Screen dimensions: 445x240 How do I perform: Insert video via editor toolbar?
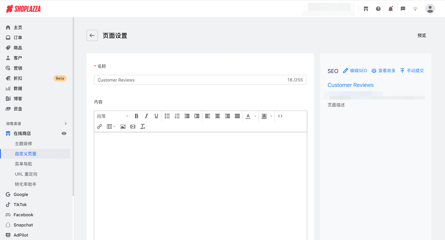[133, 127]
